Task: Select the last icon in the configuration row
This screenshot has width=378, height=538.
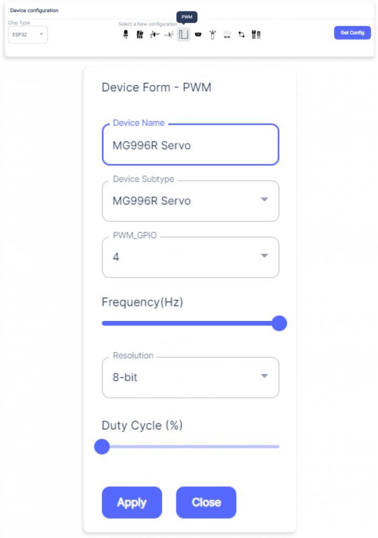Action: click(x=257, y=35)
